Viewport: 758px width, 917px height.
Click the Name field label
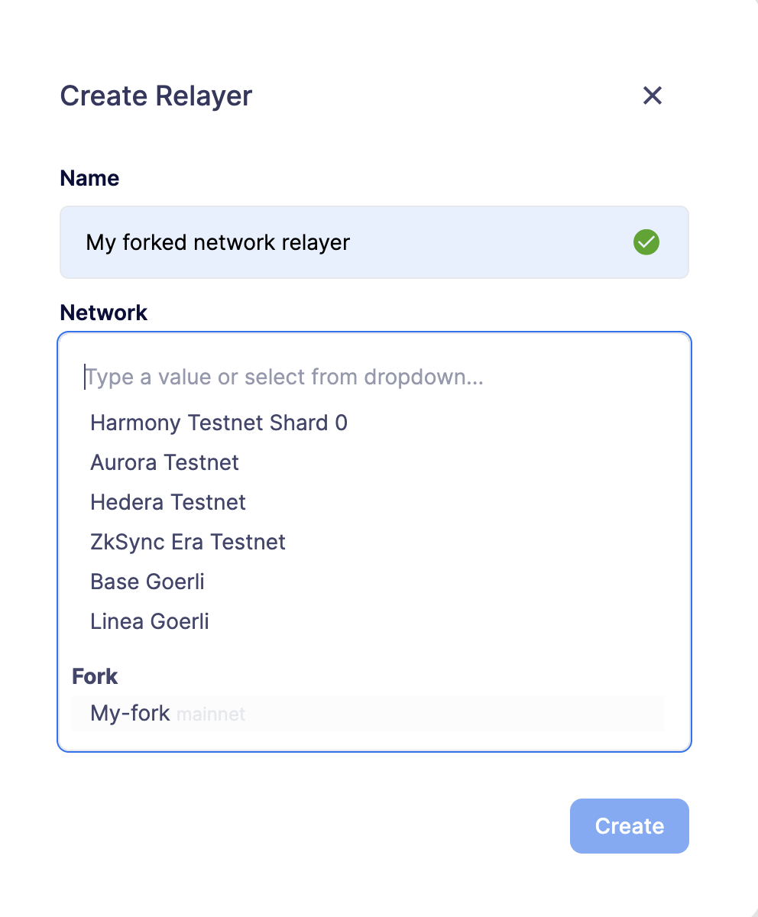pos(89,178)
